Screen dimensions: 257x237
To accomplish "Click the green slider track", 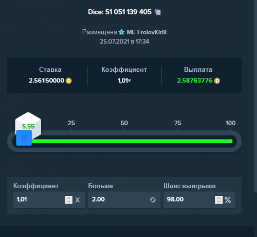I will pos(132,141).
